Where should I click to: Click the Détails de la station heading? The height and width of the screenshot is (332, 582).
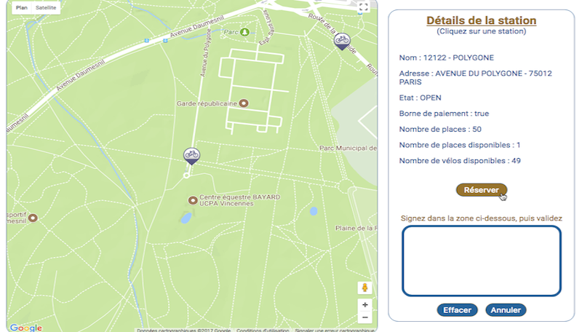coord(481,20)
